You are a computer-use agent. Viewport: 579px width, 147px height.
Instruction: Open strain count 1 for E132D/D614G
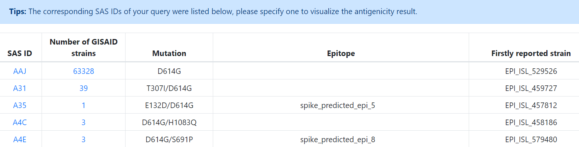84,105
